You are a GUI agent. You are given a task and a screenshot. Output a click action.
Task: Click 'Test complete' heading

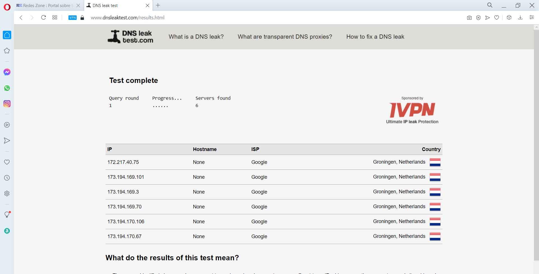[x=134, y=80]
